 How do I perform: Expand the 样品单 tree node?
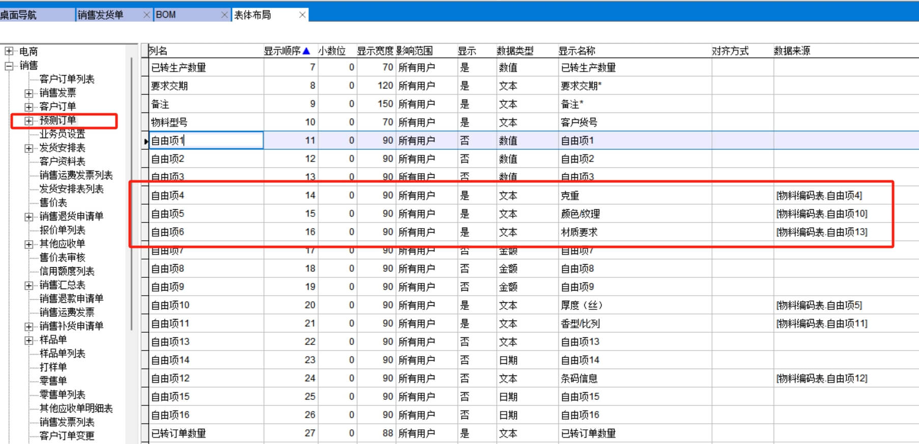click(29, 340)
